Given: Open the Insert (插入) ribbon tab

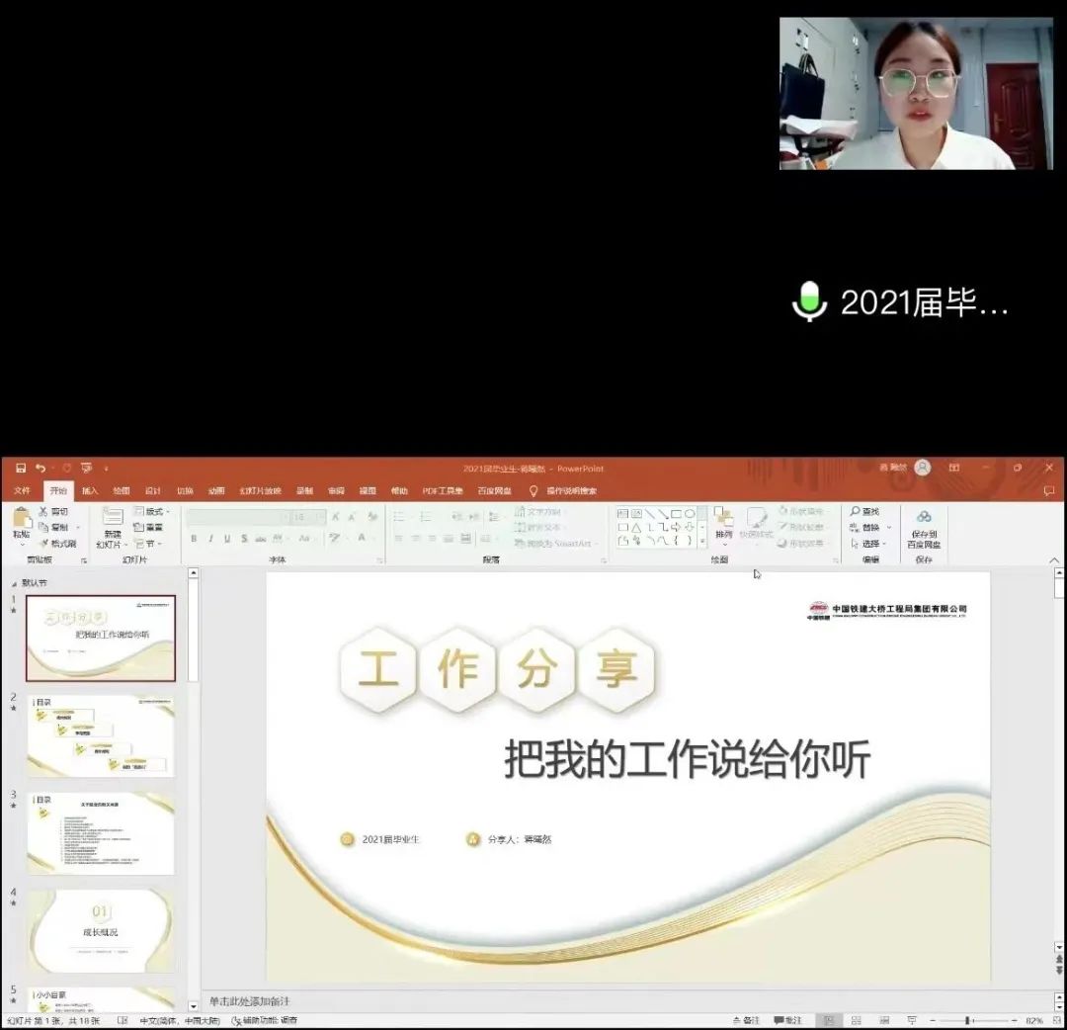Looking at the screenshot, I should (x=90, y=490).
